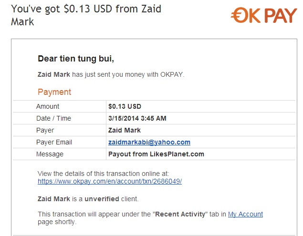Click the bold "Recent Activity" text
This screenshot has height=236, width=303.
coord(179,214)
